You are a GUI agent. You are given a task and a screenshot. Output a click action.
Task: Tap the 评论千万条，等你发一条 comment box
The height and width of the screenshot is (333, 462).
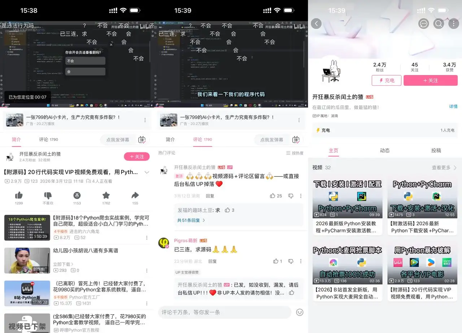[225, 312]
